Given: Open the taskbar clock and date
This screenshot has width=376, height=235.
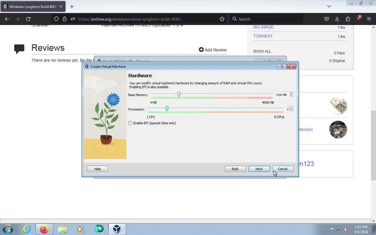Looking at the screenshot, I should (x=361, y=229).
